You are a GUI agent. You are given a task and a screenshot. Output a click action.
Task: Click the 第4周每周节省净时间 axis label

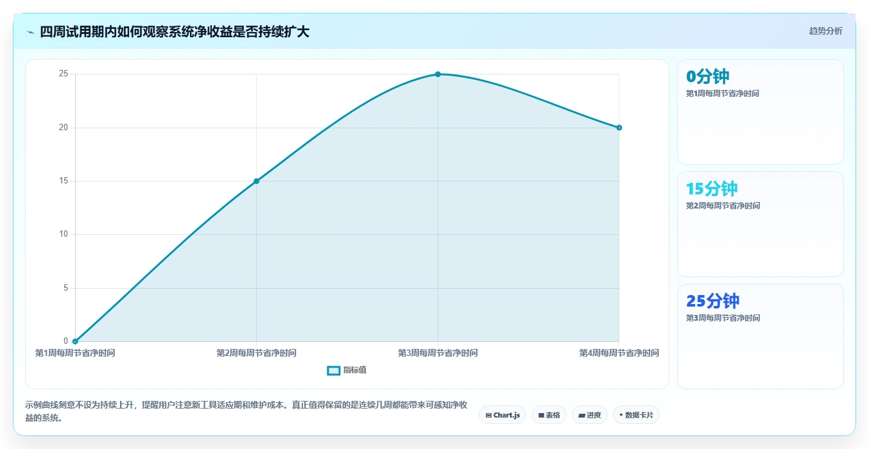coord(619,353)
